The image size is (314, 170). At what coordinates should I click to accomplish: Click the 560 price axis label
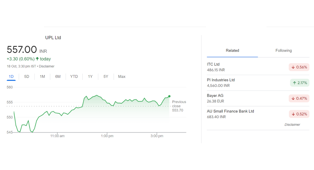(10, 87)
